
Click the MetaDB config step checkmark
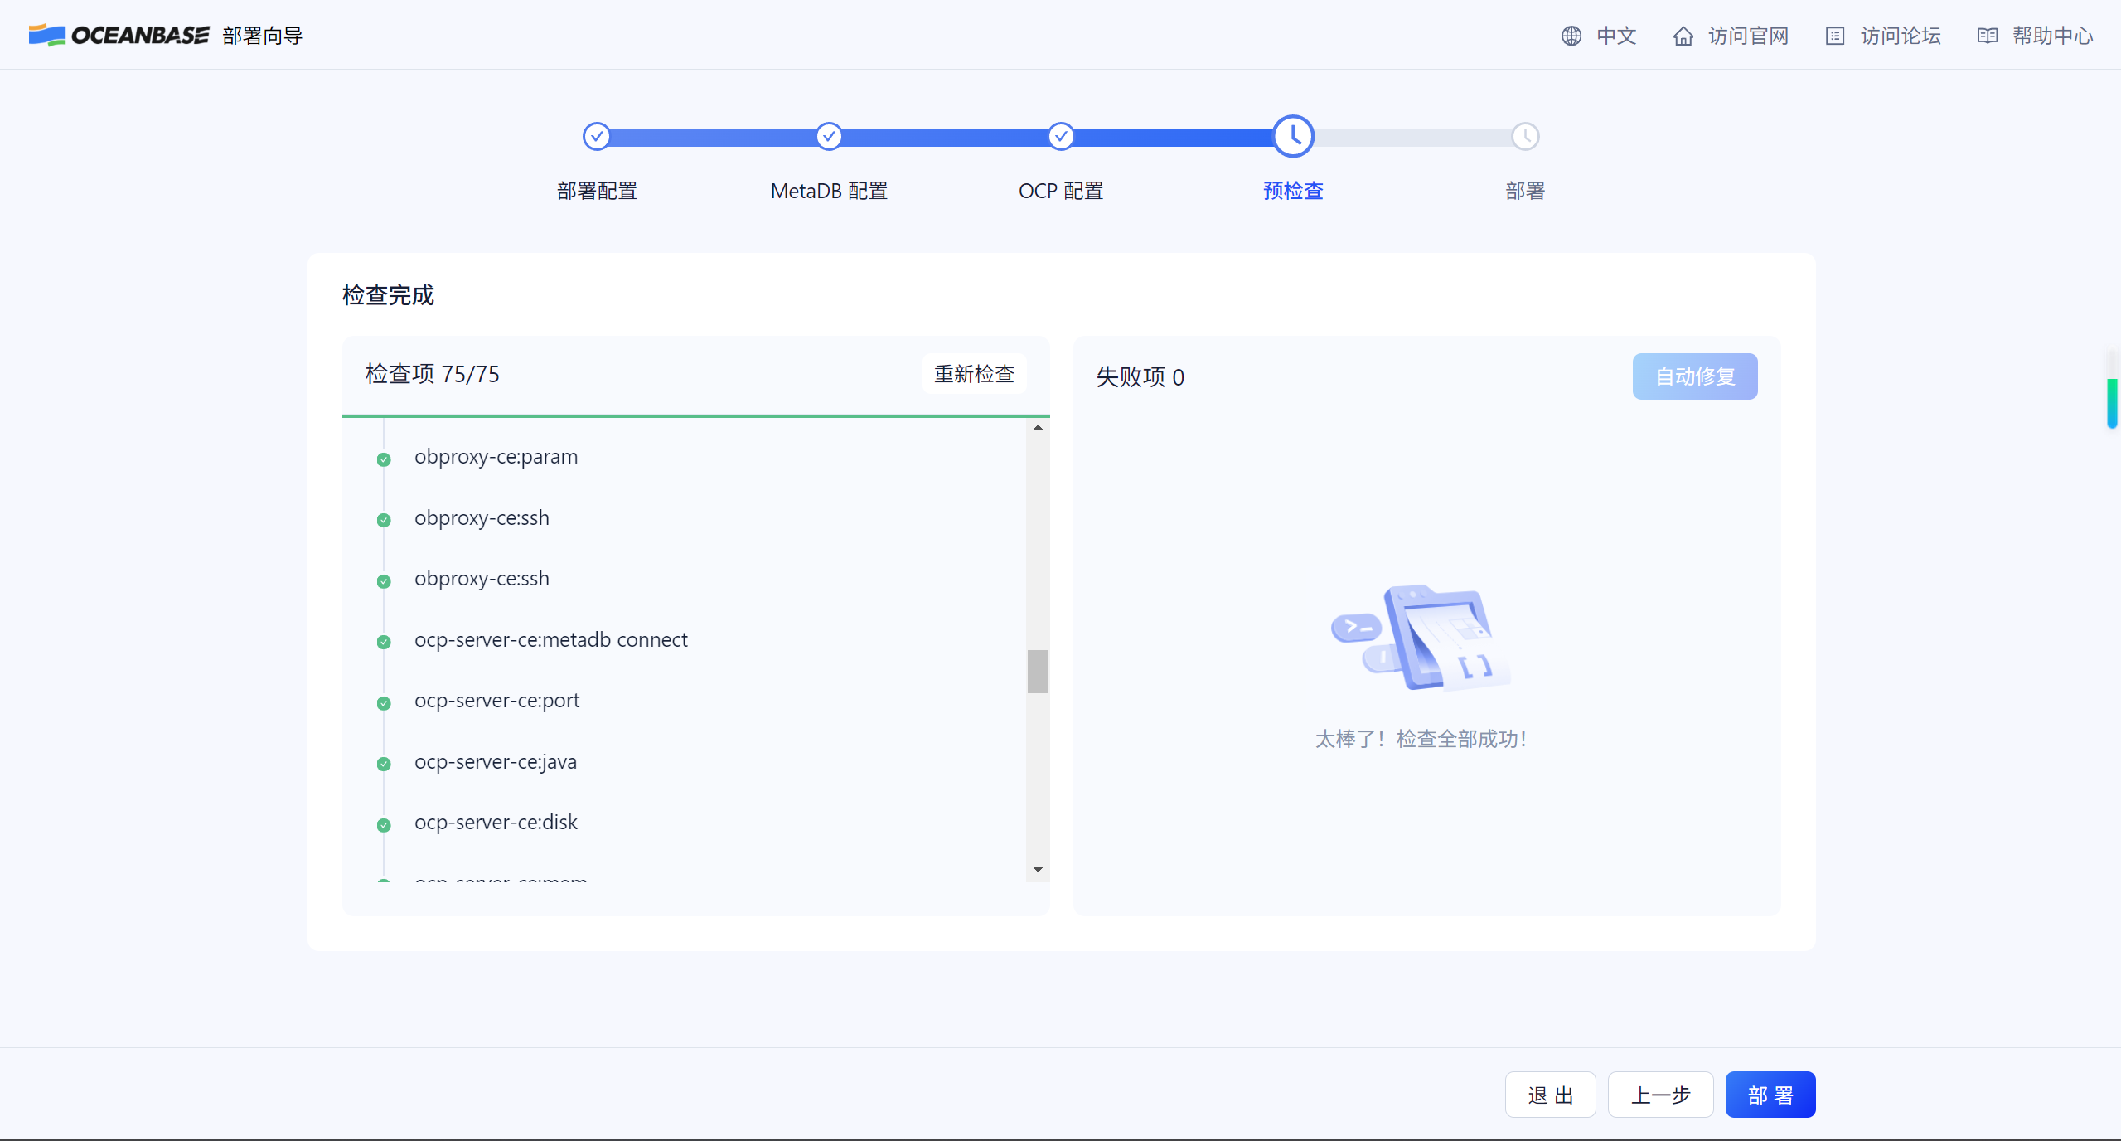(x=829, y=136)
